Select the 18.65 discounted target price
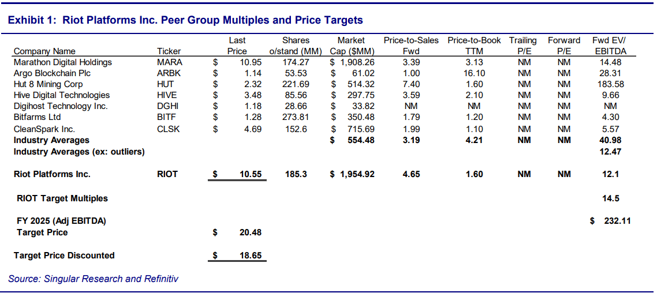Screen dimensions: 657x293 pos(251,256)
